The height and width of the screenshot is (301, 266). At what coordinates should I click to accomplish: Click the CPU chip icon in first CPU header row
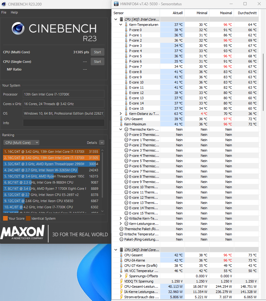[x=121, y=19]
